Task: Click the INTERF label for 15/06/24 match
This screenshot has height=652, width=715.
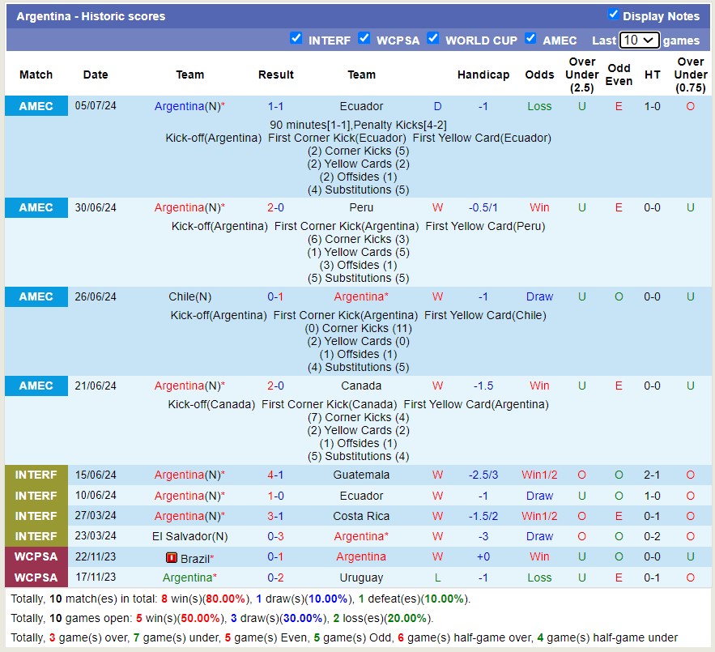Action: [x=36, y=475]
